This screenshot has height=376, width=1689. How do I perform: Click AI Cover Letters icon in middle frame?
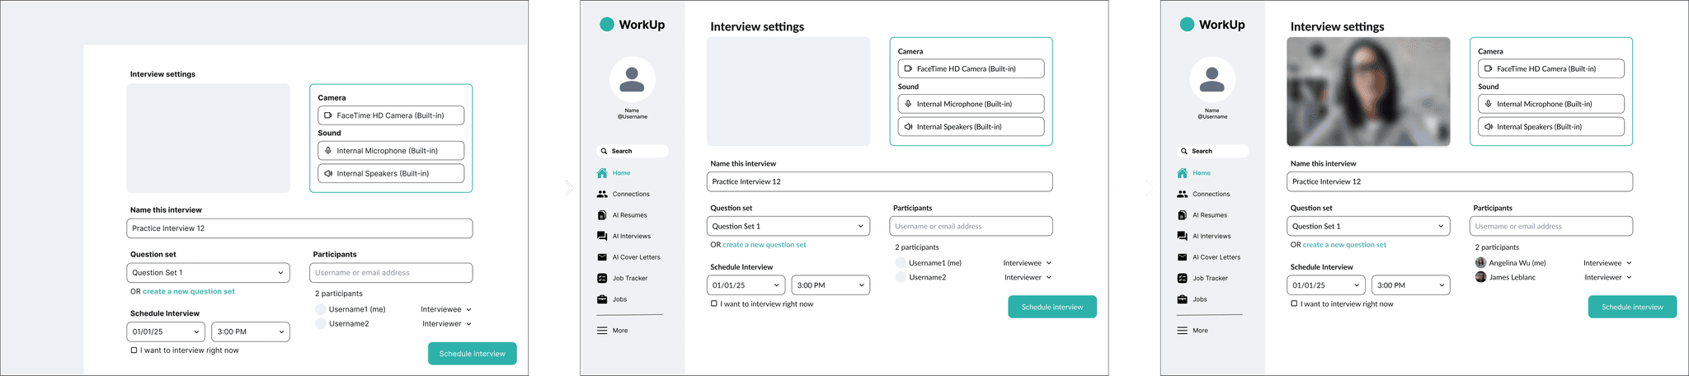(602, 257)
